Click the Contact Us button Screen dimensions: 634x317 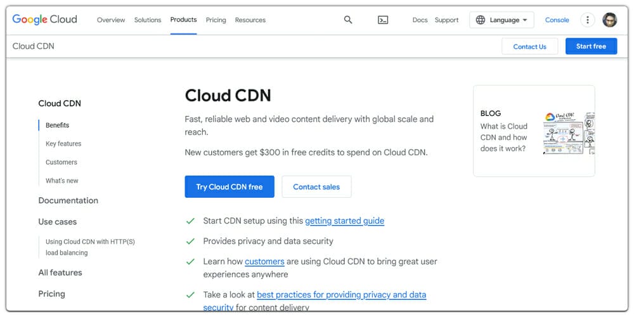[529, 46]
